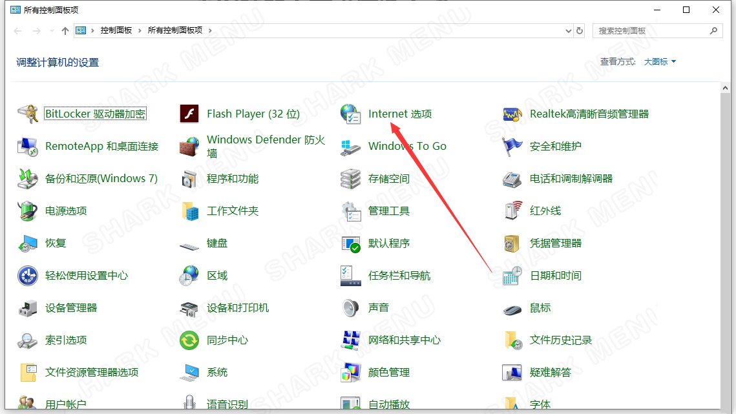
Task: Open 区域 globe clock icon
Action: click(189, 276)
